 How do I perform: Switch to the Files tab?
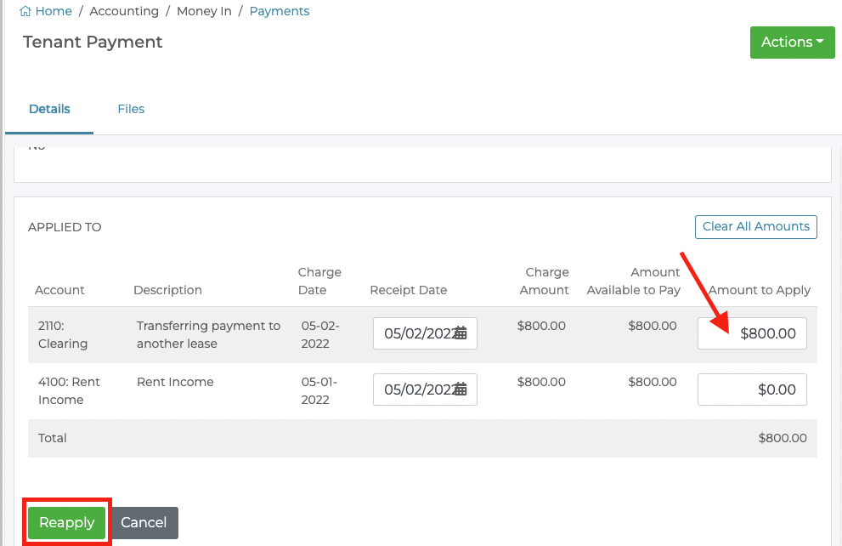click(131, 109)
